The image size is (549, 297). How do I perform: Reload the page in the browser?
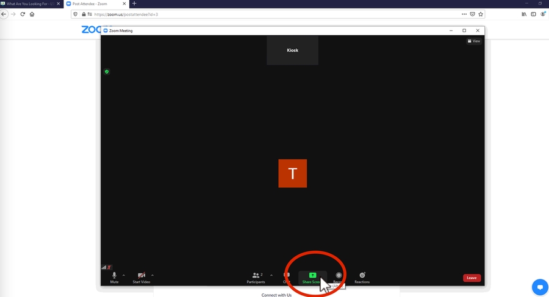click(x=23, y=14)
